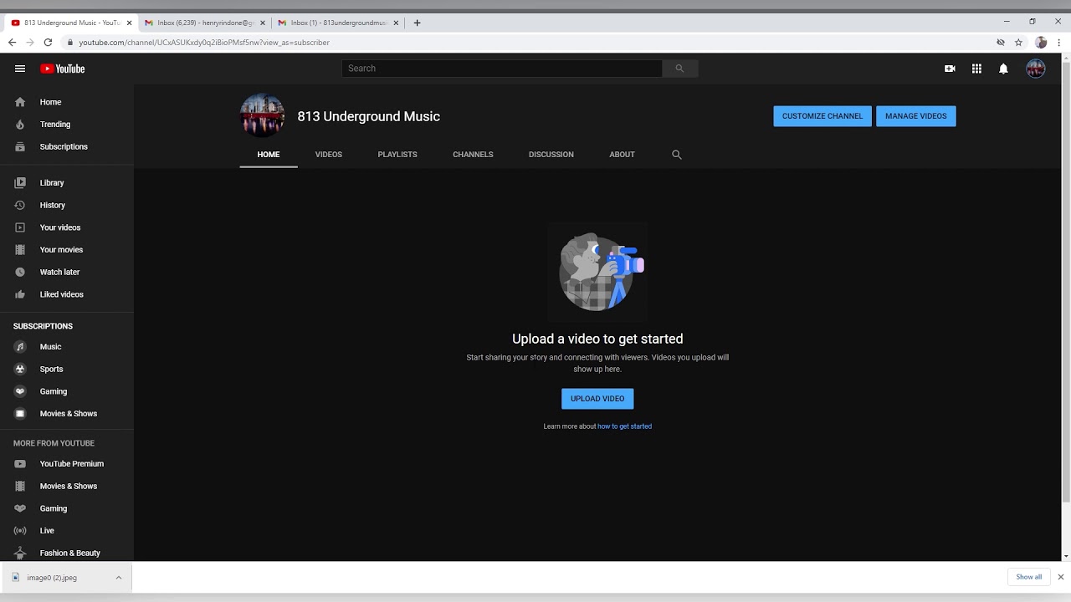Screen dimensions: 1071x602
Task: Click the Sports subscription icon
Action: (20, 369)
